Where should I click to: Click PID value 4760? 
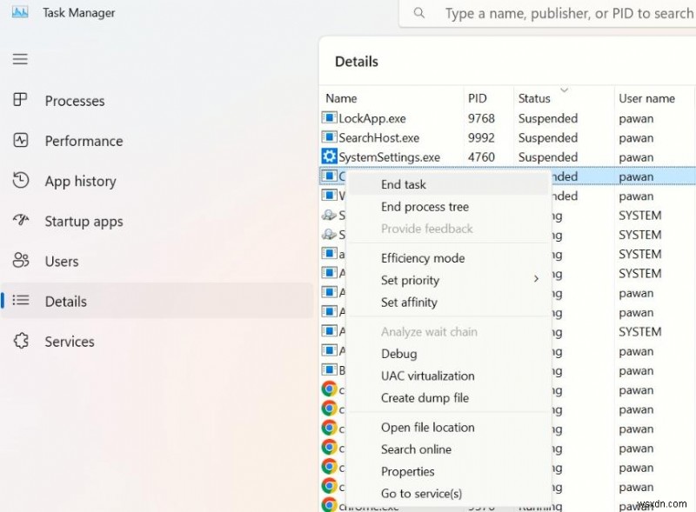[481, 157]
